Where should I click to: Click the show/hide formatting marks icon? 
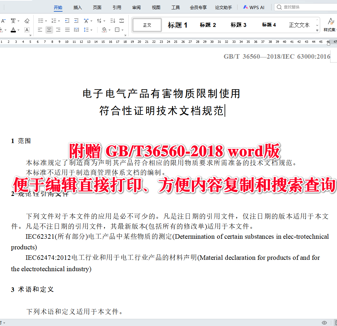pos(122,21)
